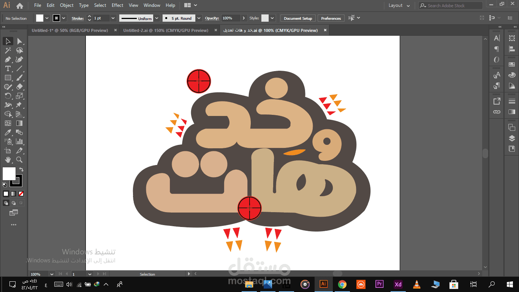
Task: Click the Document Setup button
Action: click(x=298, y=18)
